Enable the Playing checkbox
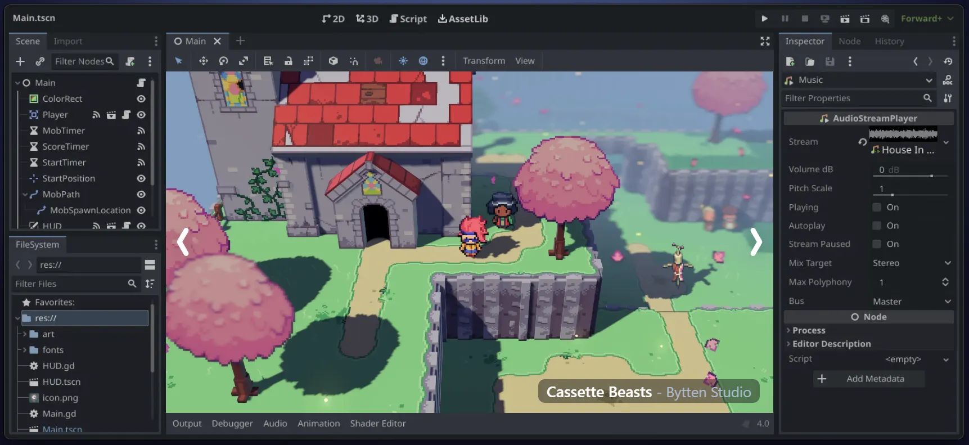Image resolution: width=969 pixels, height=445 pixels. pos(876,207)
